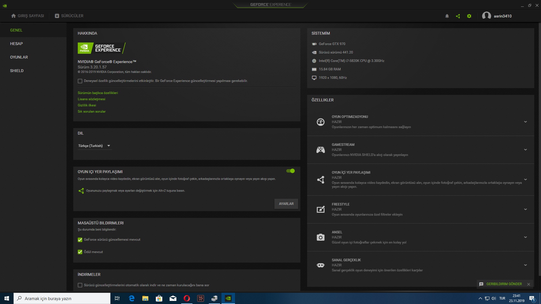Expand the Oyun Optimizasyonu feature section
The width and height of the screenshot is (541, 304).
coord(525,122)
